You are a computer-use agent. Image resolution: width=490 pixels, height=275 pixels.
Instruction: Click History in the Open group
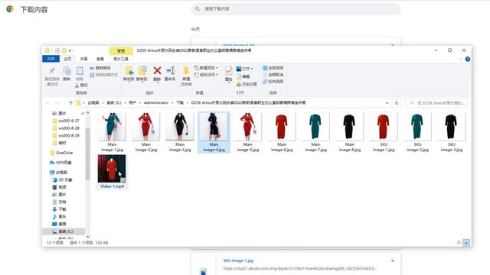click(247, 84)
